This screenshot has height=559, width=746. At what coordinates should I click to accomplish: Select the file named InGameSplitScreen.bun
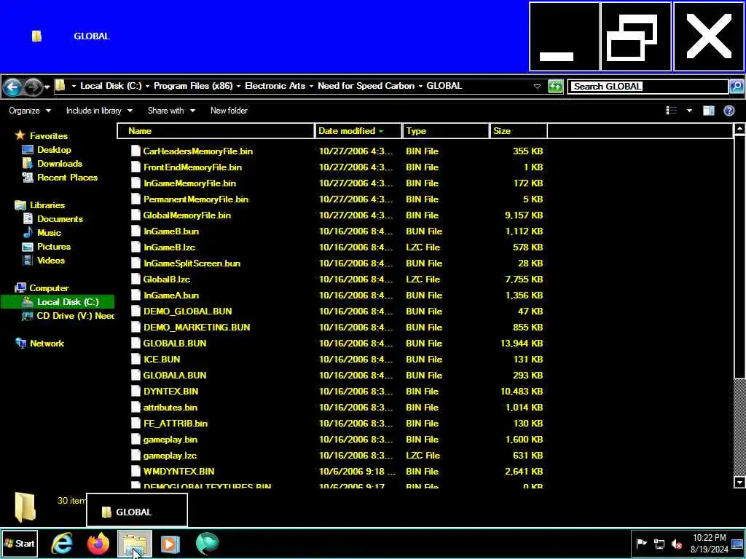pyautogui.click(x=192, y=263)
